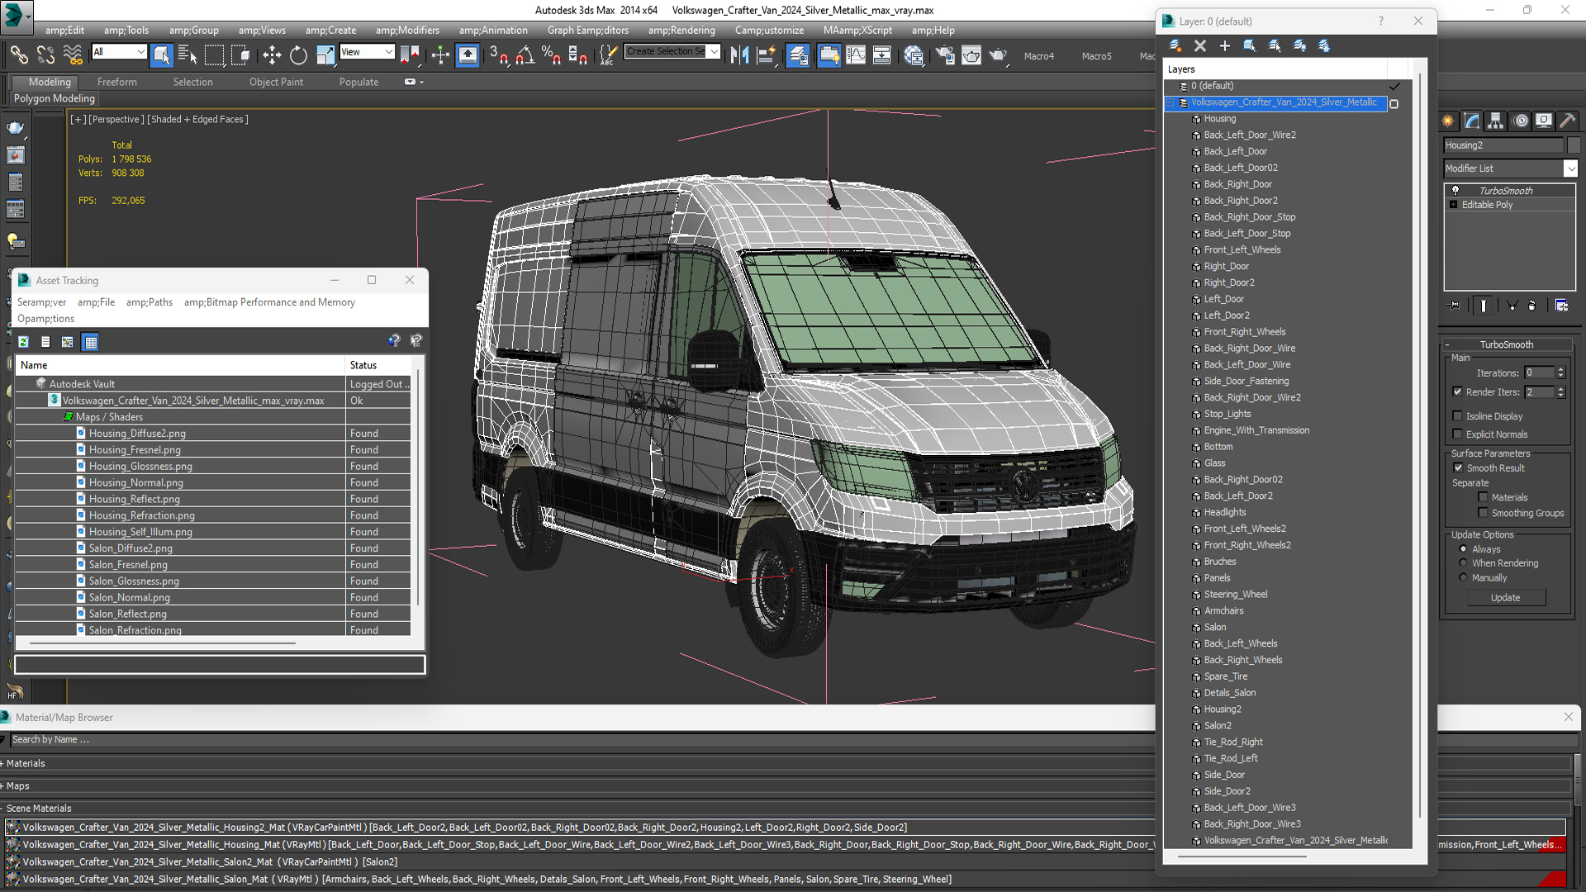Toggle the Render Iters checkbox
Image resolution: width=1586 pixels, height=892 pixels.
pos(1457,391)
